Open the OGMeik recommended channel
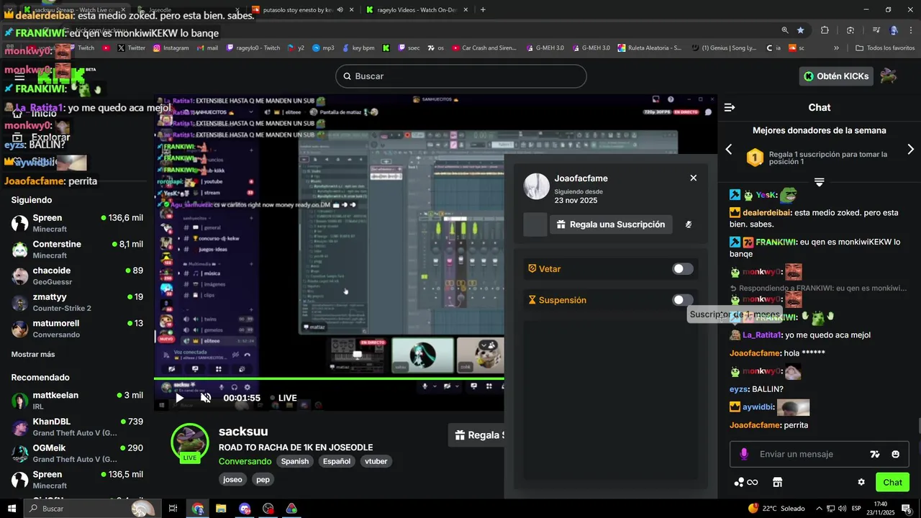Image resolution: width=921 pixels, height=518 pixels. [x=77, y=453]
